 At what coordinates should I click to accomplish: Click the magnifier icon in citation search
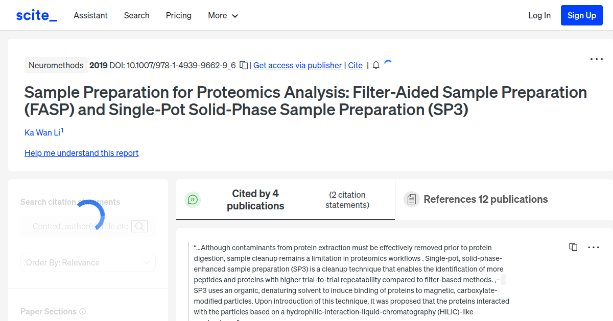tap(139, 226)
